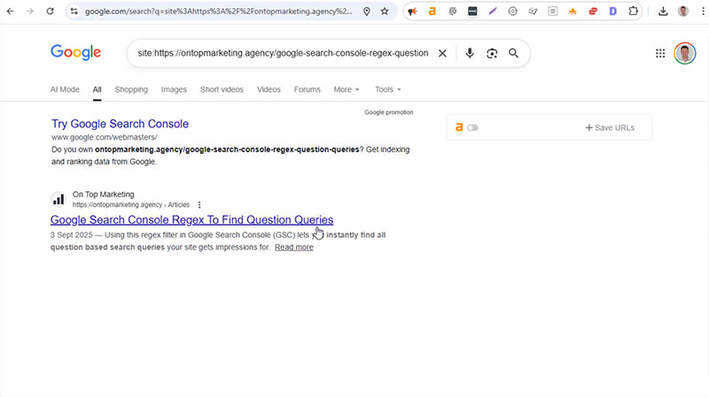
Task: Switch to AI Mode tab
Action: [65, 89]
